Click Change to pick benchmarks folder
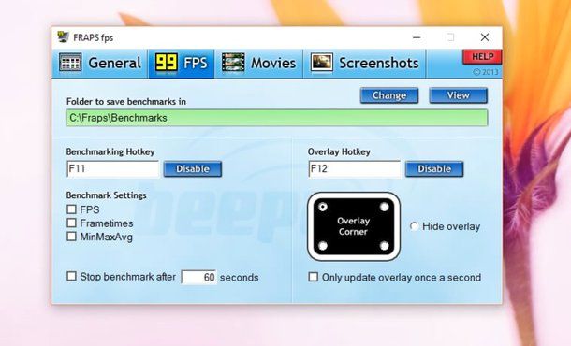The height and width of the screenshot is (346, 571). [389, 95]
